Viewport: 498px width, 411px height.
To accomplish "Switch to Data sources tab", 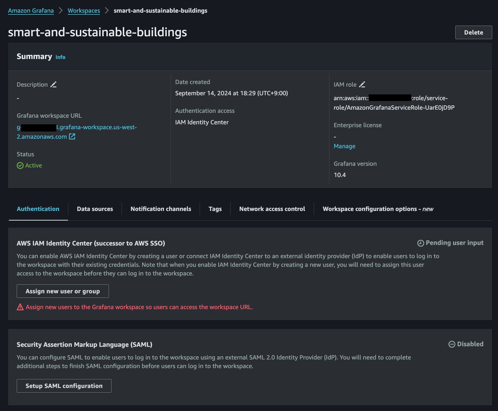I will click(x=95, y=209).
